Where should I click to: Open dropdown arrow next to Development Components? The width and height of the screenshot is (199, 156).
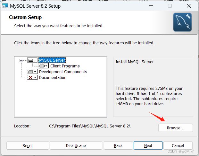click(35, 72)
